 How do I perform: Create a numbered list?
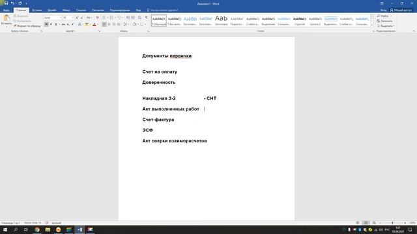click(x=111, y=18)
